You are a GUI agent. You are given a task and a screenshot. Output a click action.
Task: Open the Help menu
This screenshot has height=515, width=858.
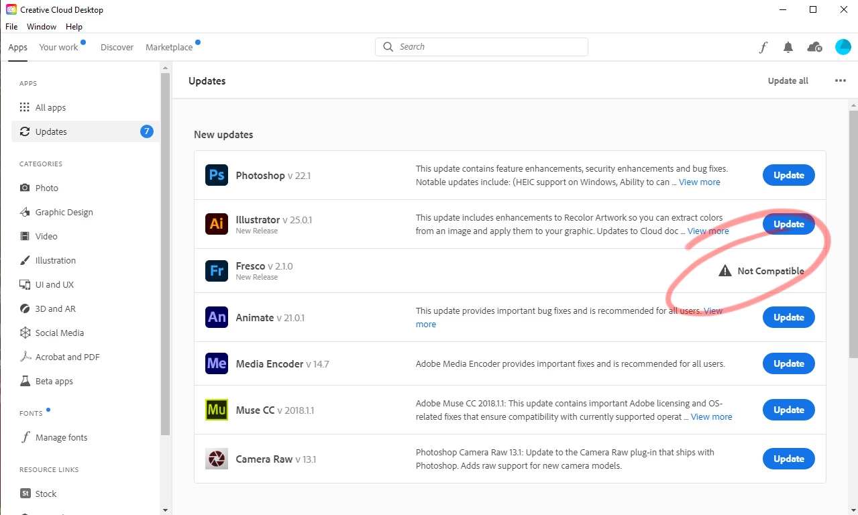(x=74, y=27)
